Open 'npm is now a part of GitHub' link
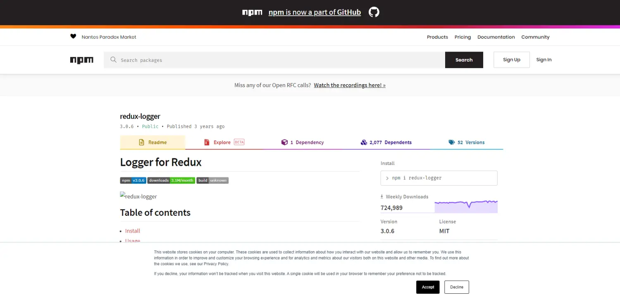The image size is (620, 297). click(x=315, y=12)
